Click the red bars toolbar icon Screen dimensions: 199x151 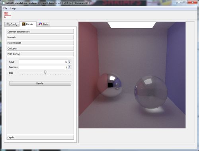[8, 15]
